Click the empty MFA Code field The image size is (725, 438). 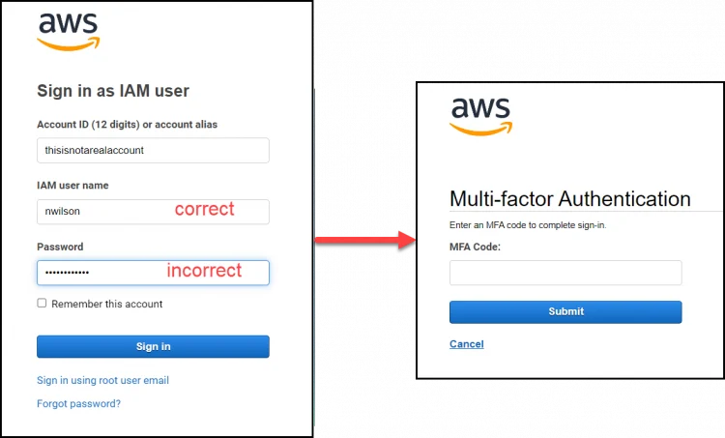(x=565, y=273)
